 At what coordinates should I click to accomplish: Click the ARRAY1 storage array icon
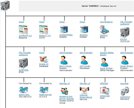tap(105, 29)
